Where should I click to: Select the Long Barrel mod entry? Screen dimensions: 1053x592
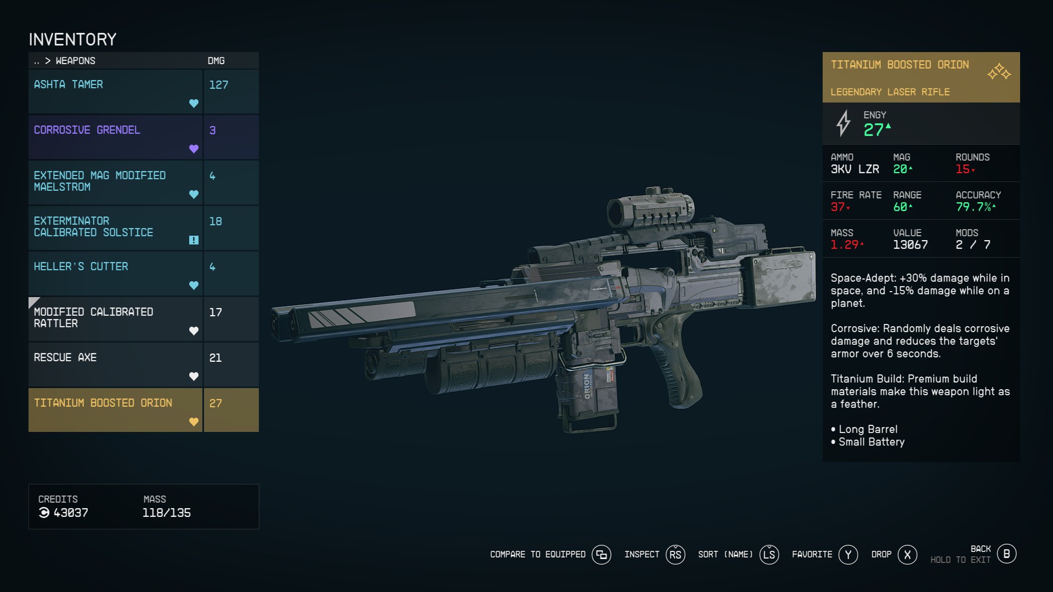(867, 429)
